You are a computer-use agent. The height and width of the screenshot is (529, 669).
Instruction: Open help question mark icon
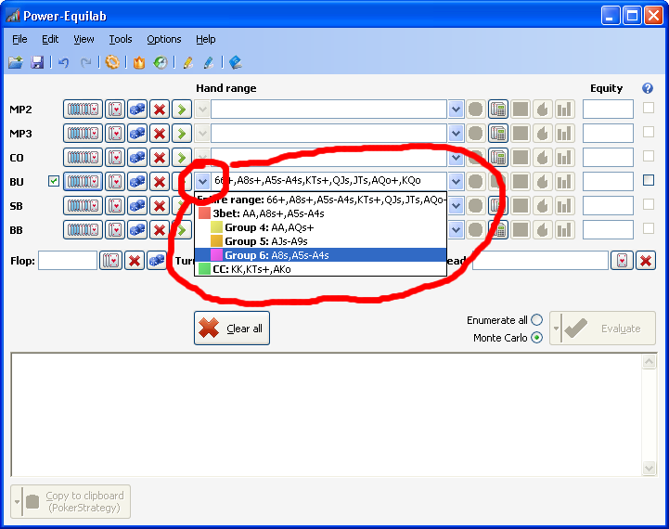648,88
